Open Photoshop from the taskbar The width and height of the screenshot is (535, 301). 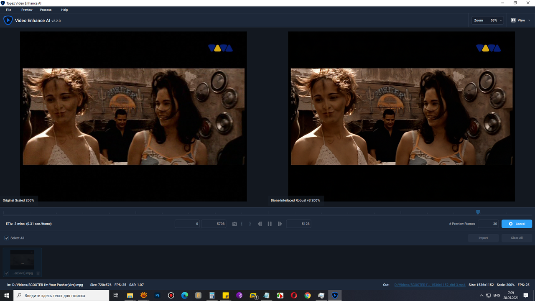pos(158,295)
